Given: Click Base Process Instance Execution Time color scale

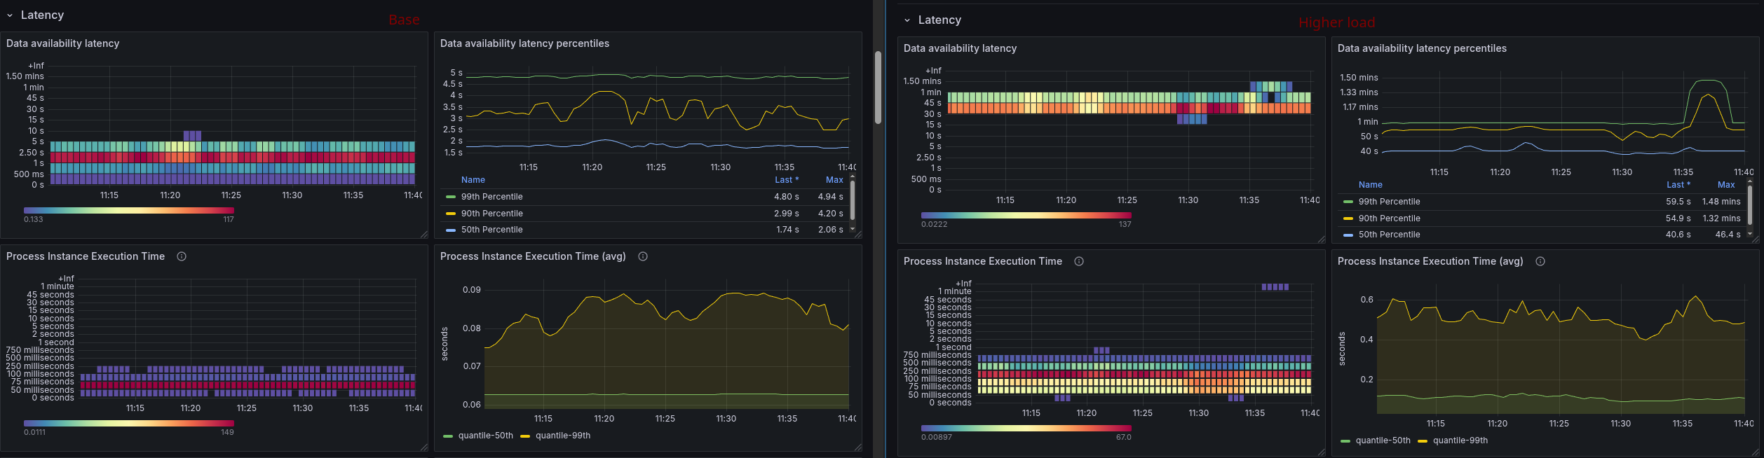Looking at the screenshot, I should (128, 423).
